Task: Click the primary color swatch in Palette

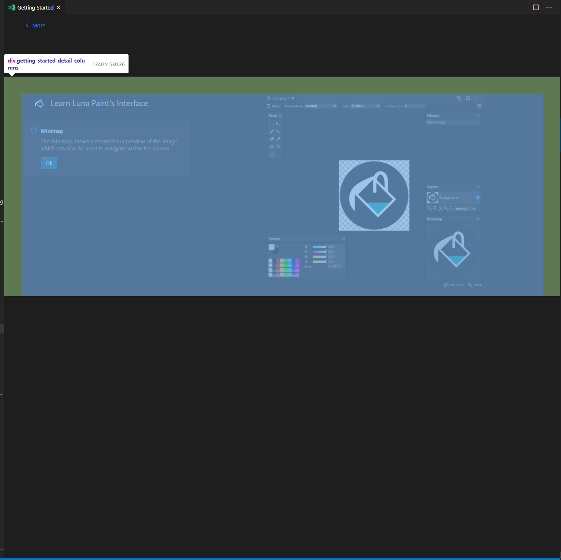Action: click(x=272, y=247)
